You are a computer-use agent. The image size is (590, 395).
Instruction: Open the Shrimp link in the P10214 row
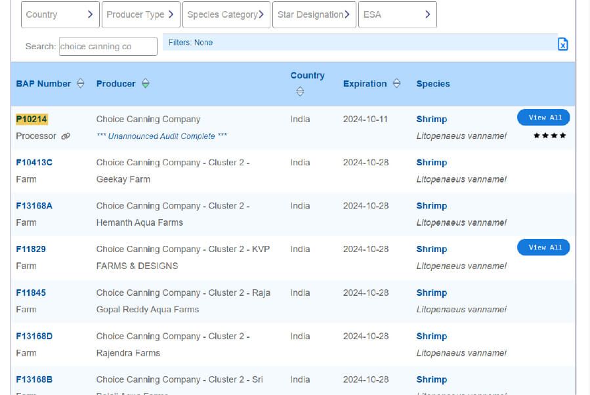[432, 119]
